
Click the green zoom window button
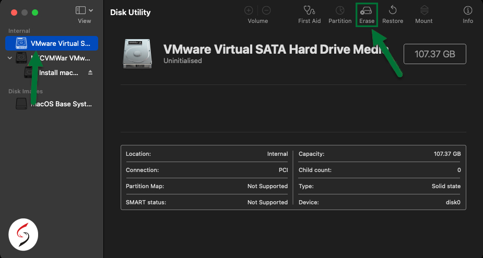pos(35,13)
